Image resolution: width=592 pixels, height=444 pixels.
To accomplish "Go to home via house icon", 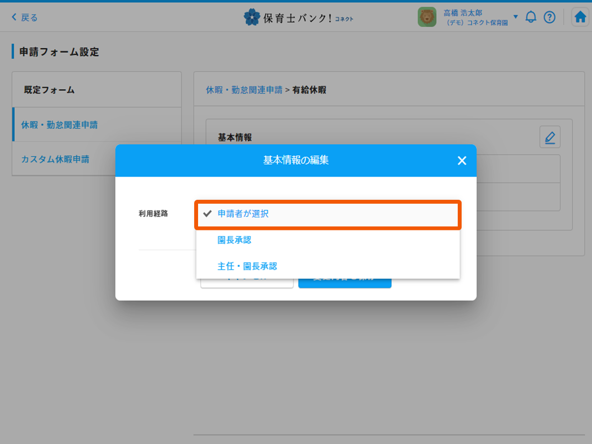I will coord(580,17).
